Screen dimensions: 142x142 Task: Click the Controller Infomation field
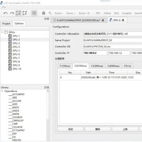click(x=113, y=34)
